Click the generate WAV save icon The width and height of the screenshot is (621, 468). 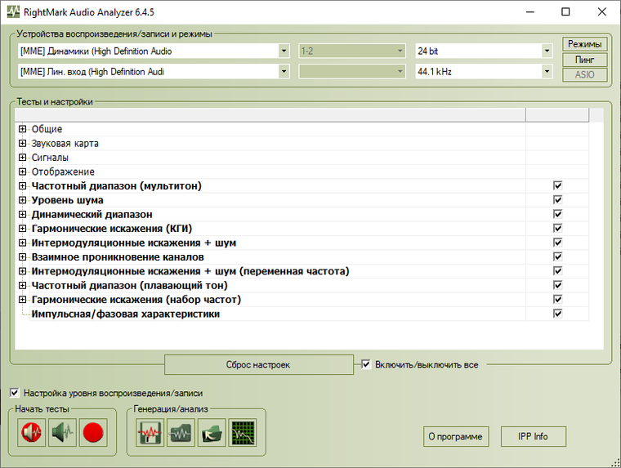coord(150,432)
